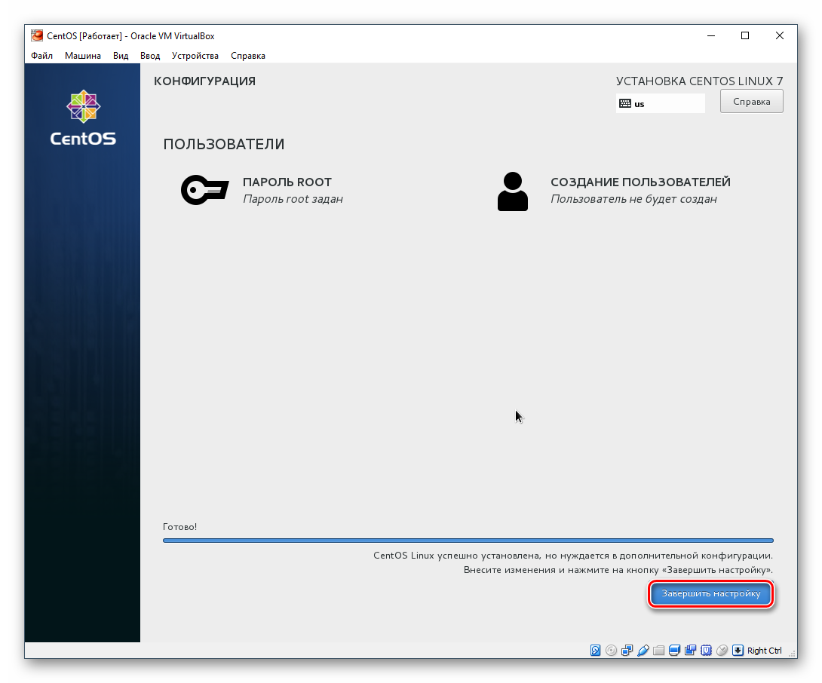
Task: Click the hard disk activity icon in VirtualBox status bar
Action: [594, 650]
